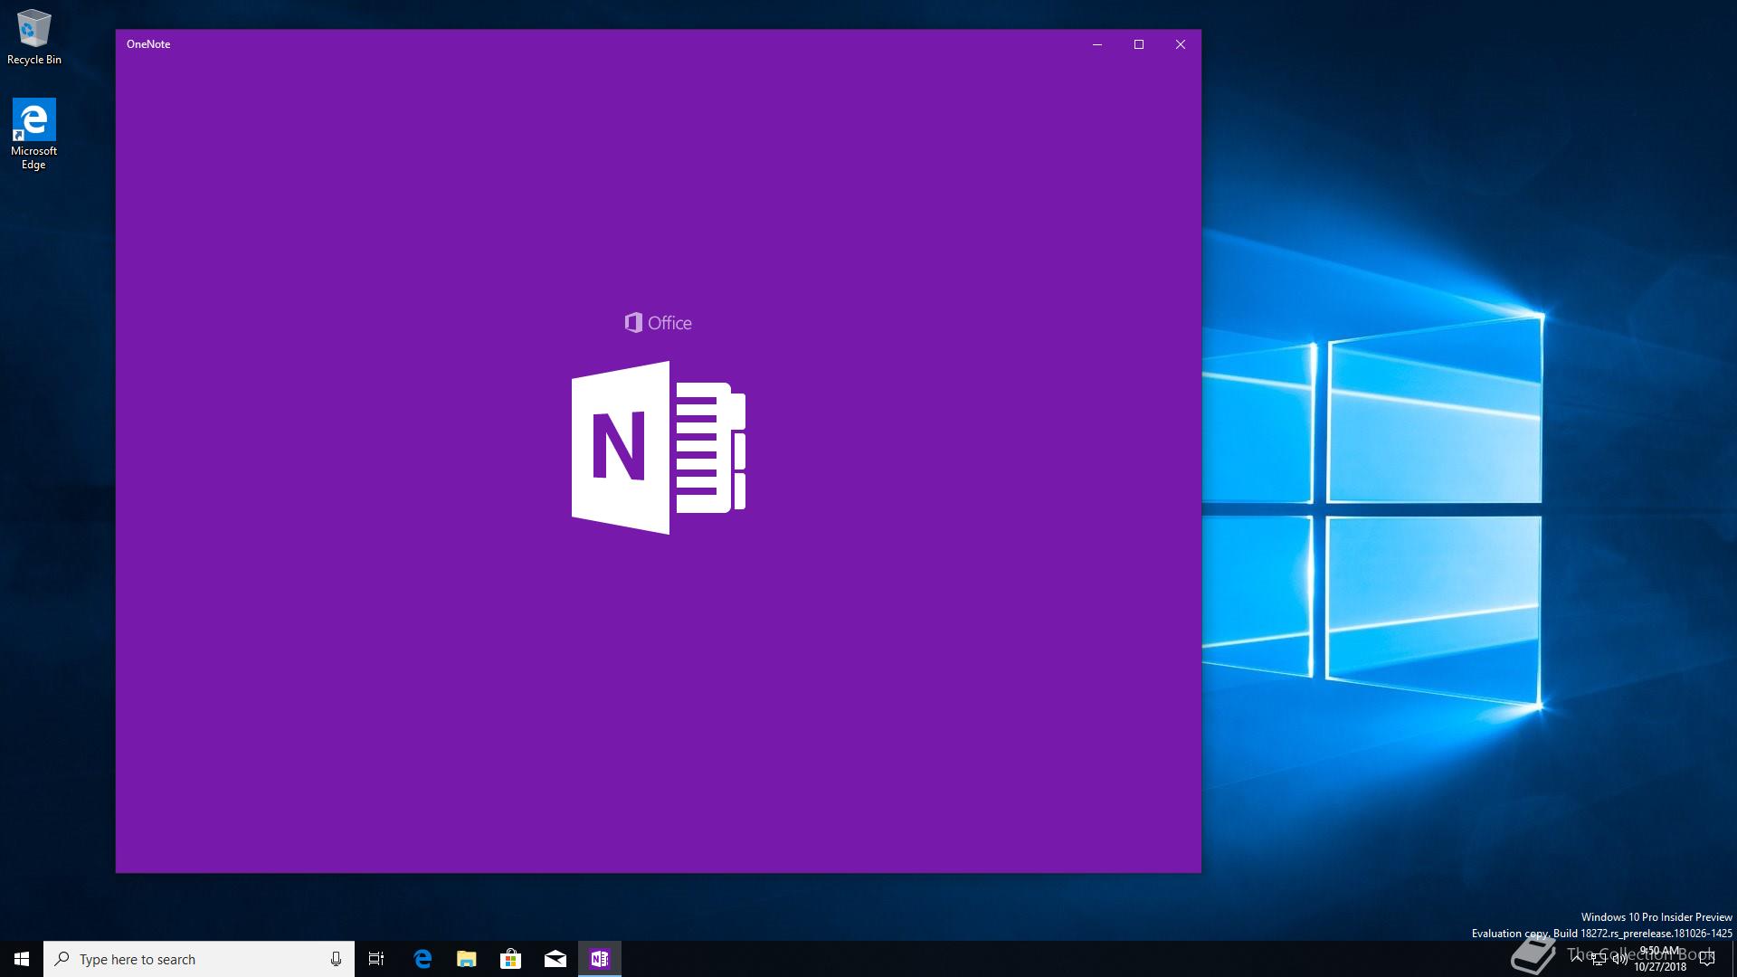Click the Show Desktop sliver on the taskbar
The height and width of the screenshot is (977, 1737).
(x=1734, y=959)
